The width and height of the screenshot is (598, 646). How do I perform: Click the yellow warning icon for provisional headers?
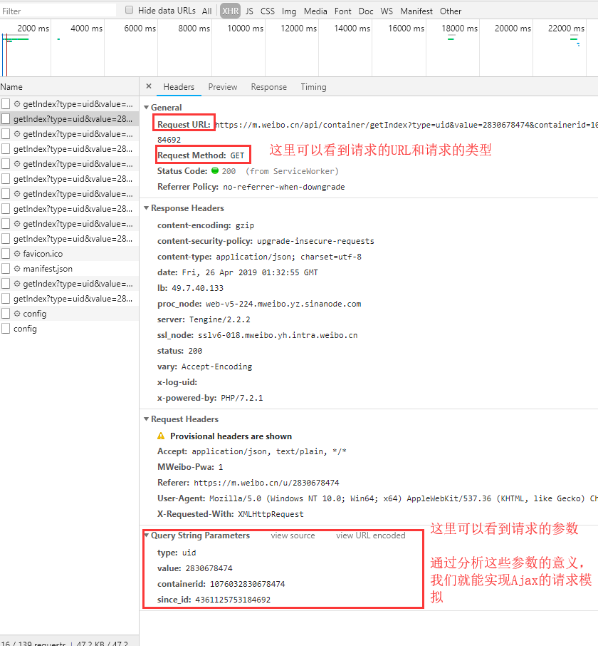(x=161, y=436)
